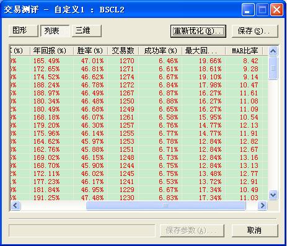Click 成功率 value 6.53%
Viewport: 287px width, 246px height.
(169, 182)
